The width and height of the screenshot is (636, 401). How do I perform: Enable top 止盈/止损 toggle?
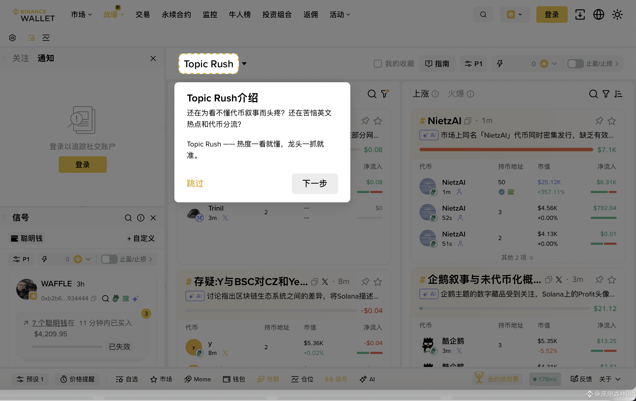[575, 64]
